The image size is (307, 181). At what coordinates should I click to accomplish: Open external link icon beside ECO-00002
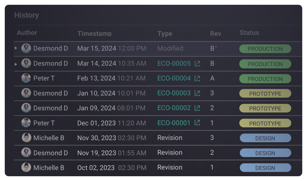point(197,108)
